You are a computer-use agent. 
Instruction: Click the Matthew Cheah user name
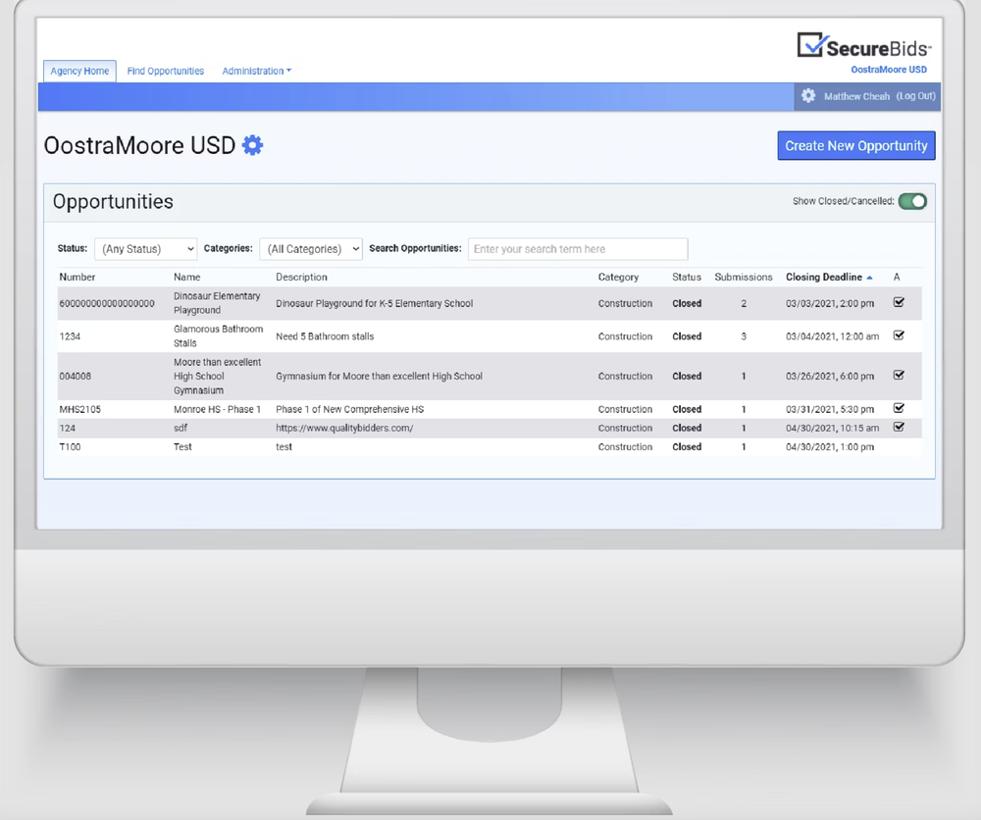click(856, 96)
